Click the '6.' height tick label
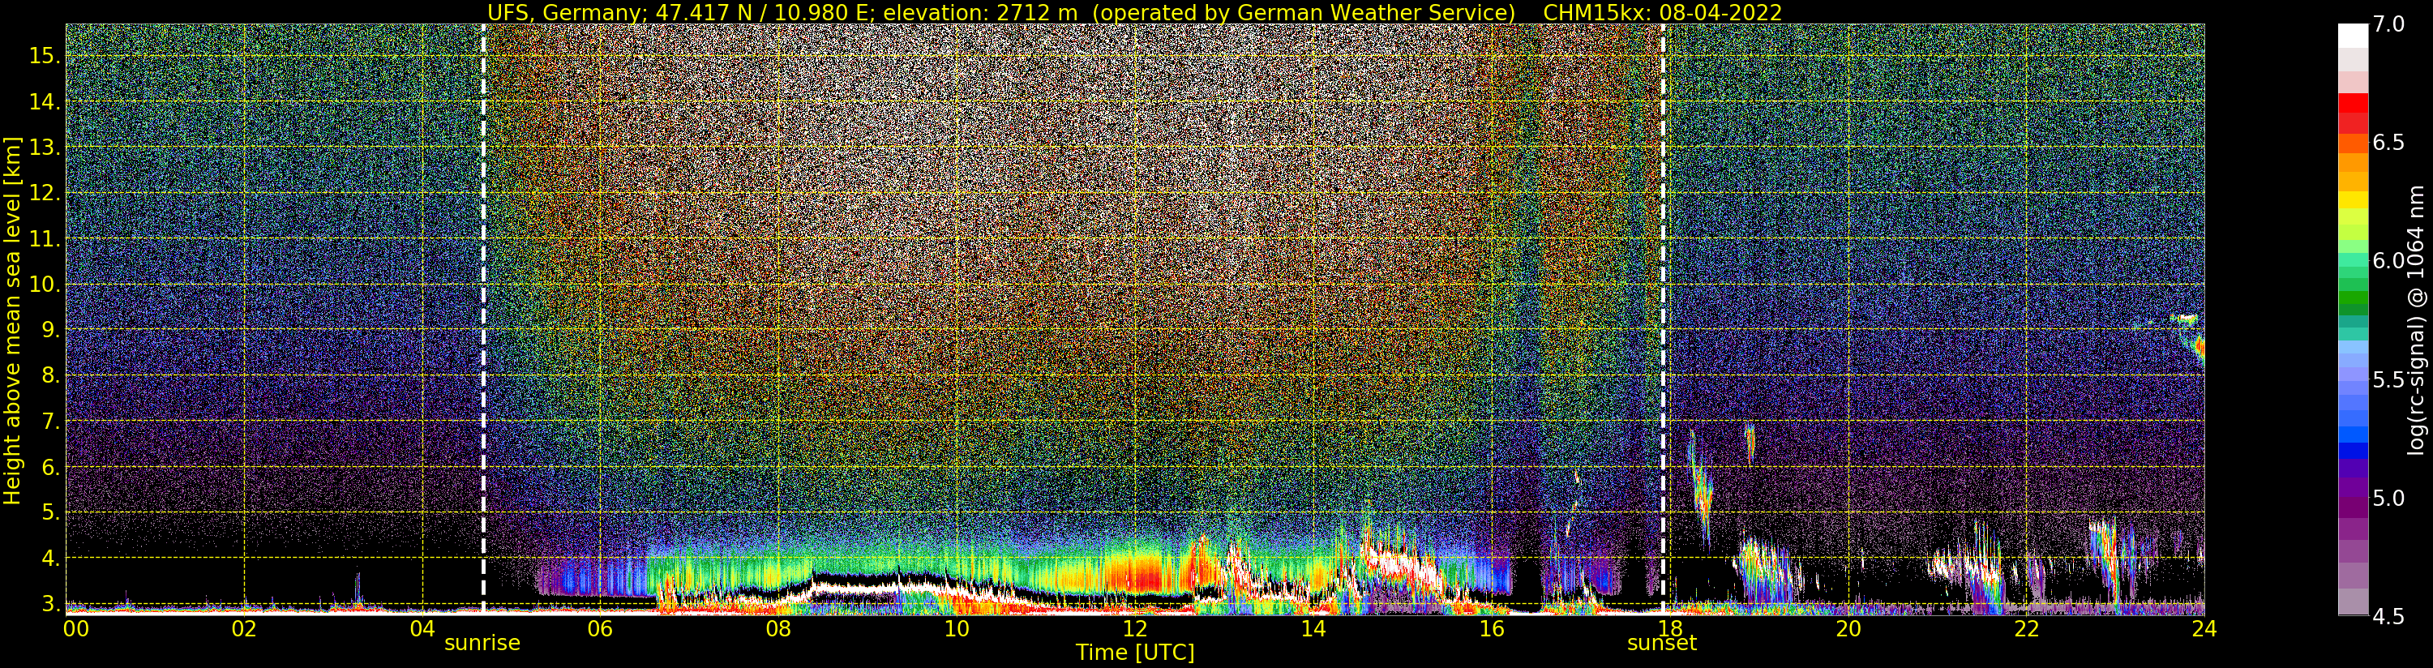 coord(50,467)
